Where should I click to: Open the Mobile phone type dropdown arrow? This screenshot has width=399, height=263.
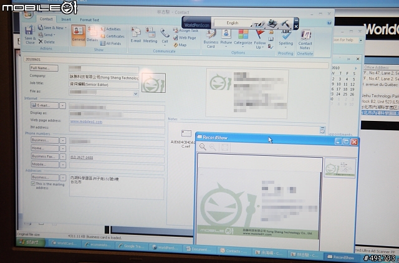point(62,165)
